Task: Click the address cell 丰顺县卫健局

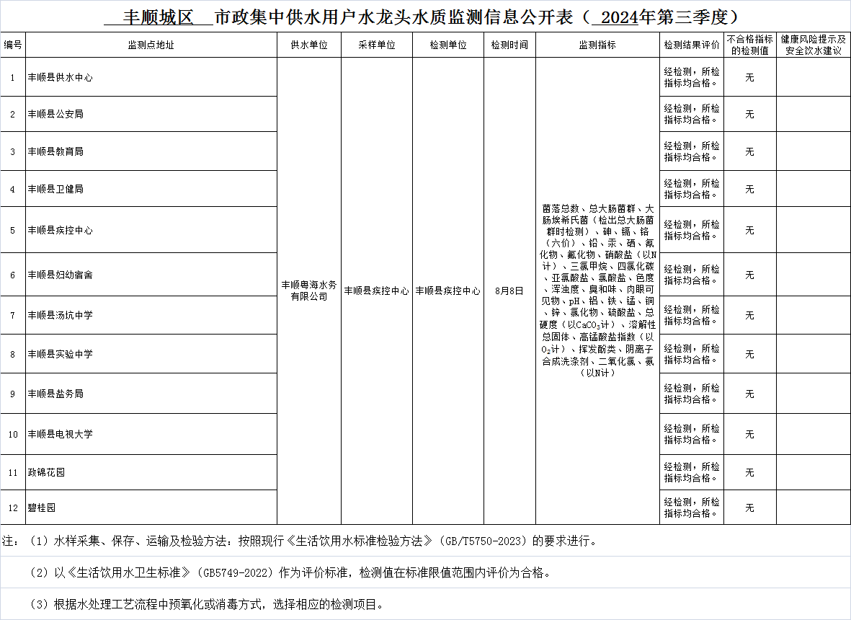Action: click(x=151, y=189)
